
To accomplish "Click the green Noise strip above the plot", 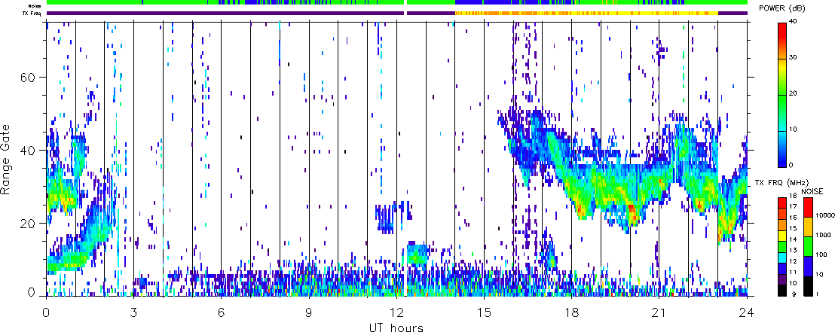I will (397, 3).
